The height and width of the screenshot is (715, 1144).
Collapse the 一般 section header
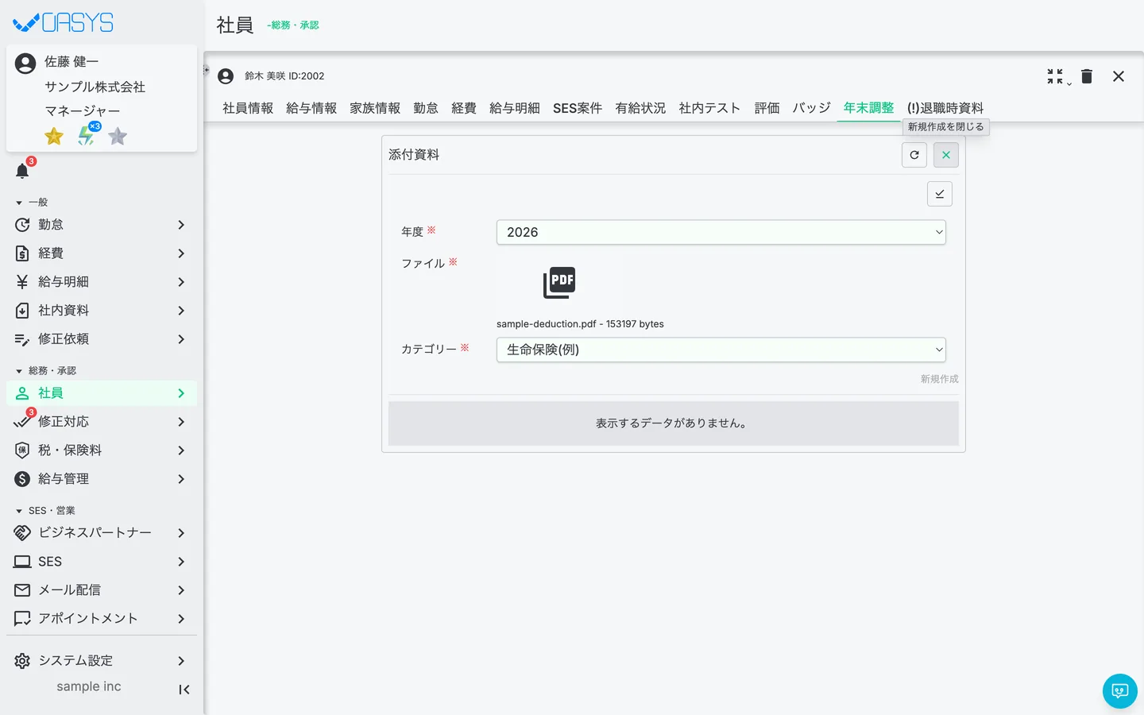click(32, 203)
